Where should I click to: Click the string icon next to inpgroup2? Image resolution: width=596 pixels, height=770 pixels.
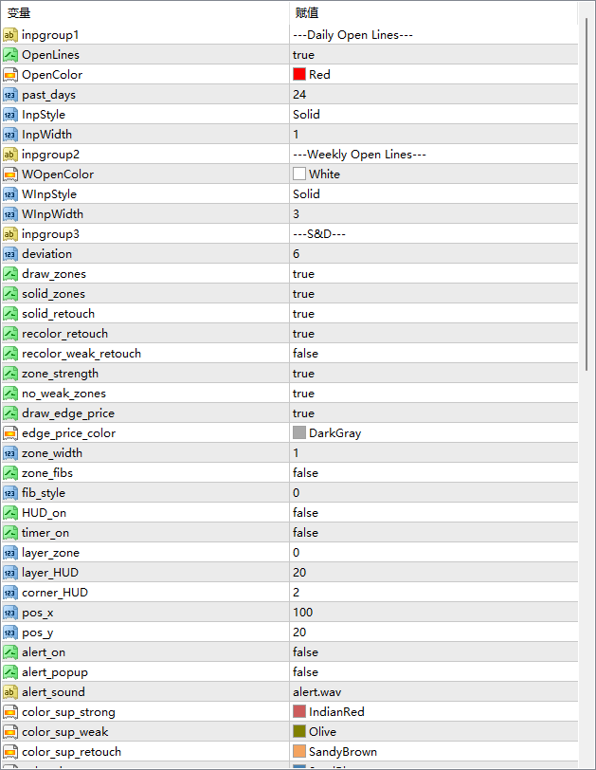[10, 155]
